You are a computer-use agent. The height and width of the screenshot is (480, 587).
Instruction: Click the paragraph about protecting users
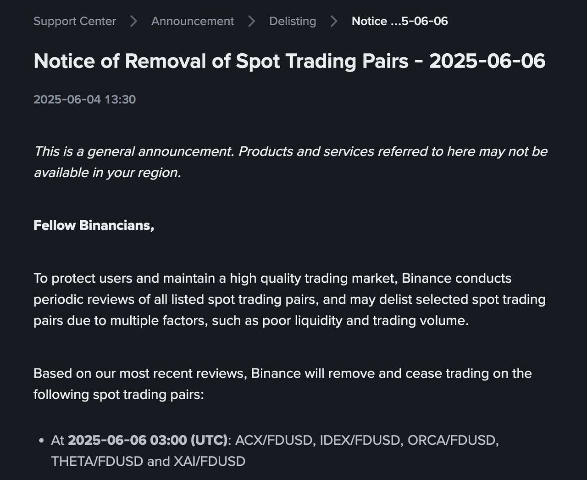(x=290, y=299)
